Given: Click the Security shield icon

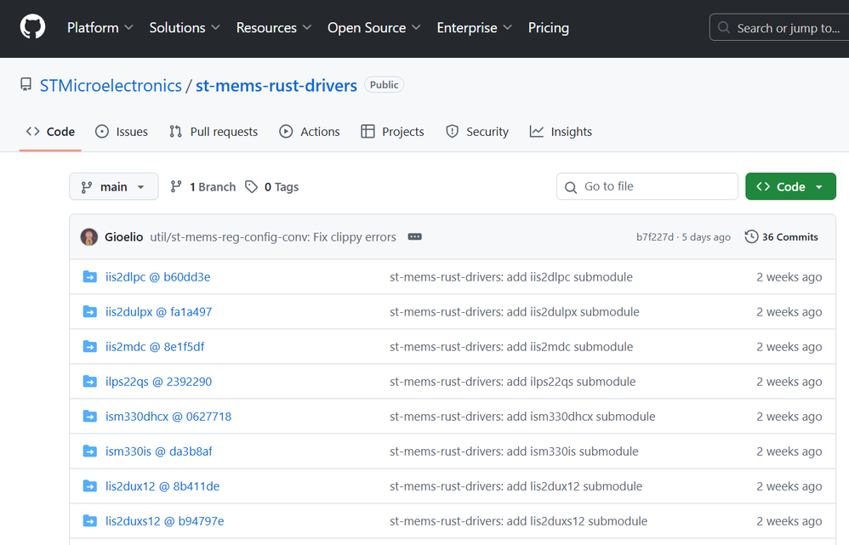Looking at the screenshot, I should click(451, 131).
